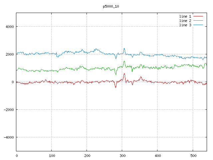This screenshot has width=213, height=160.
Task: Click the plot title p5000_10
Action: 111,7
